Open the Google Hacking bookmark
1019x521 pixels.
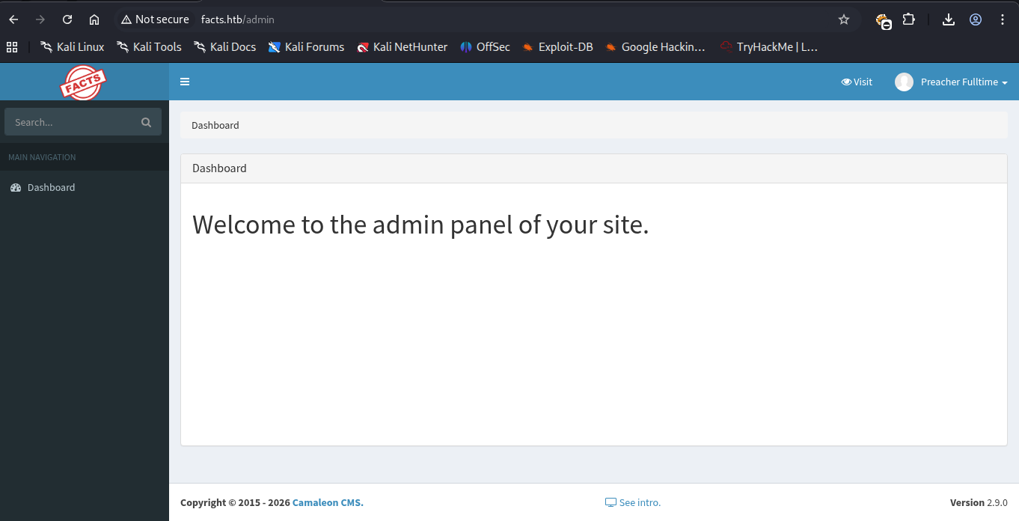click(655, 47)
